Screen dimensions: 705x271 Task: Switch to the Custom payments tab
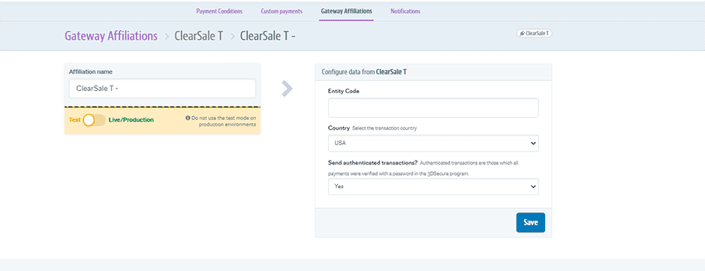point(282,11)
